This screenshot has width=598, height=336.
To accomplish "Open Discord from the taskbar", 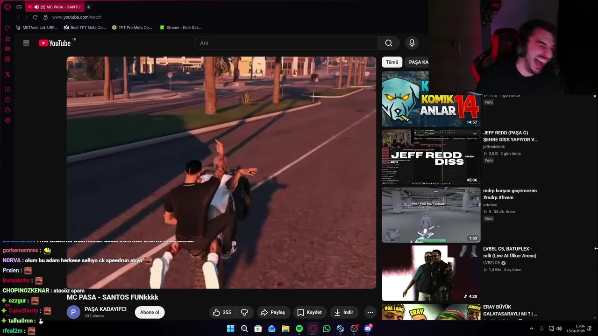I will pos(368,329).
